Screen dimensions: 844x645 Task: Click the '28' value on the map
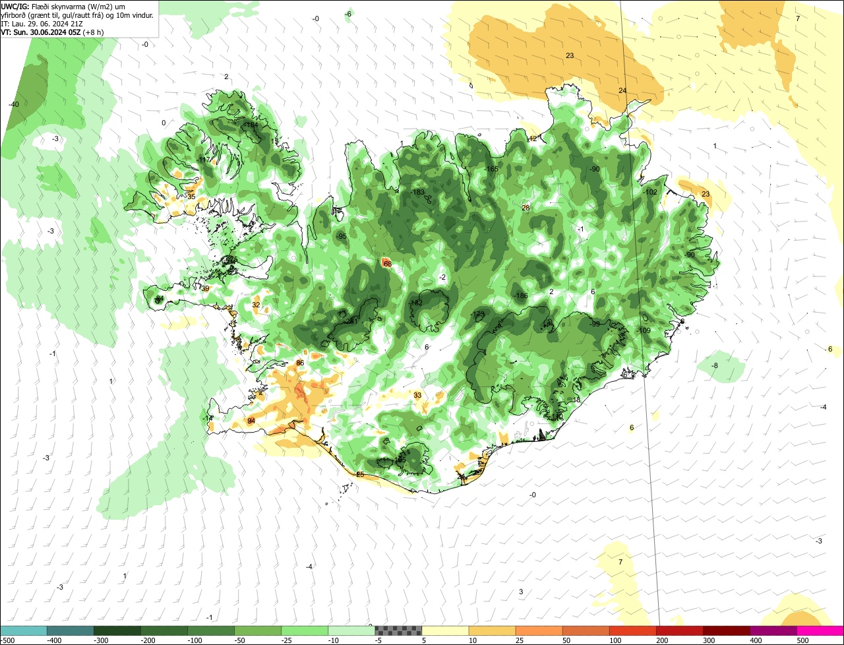(526, 208)
